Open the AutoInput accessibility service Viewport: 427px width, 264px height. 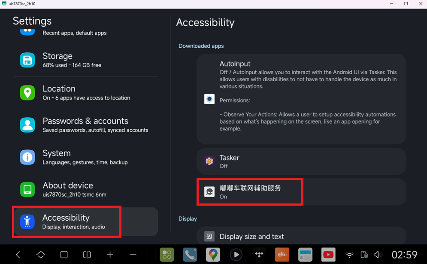301,99
